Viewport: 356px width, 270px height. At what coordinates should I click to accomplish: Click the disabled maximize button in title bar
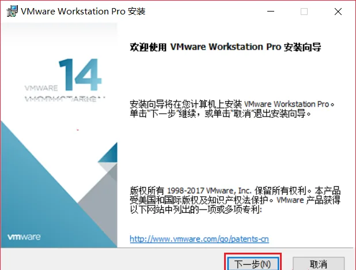tap(304, 12)
